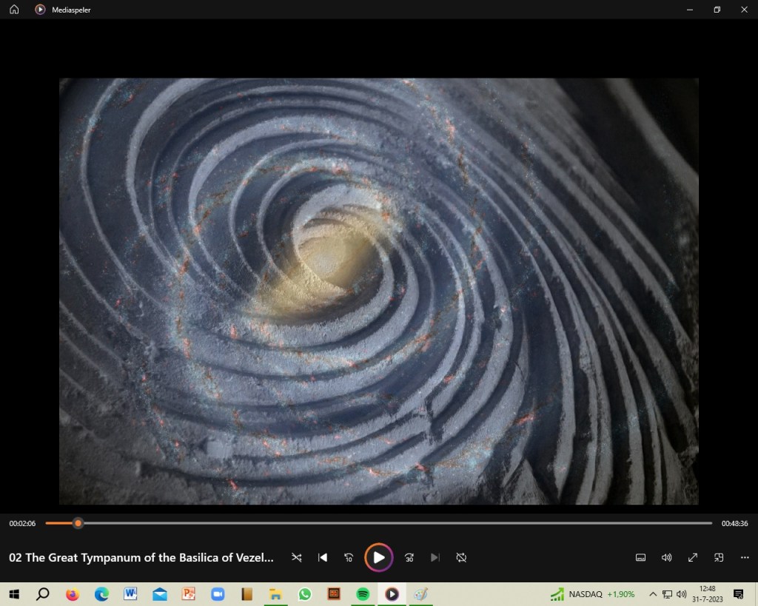Viewport: 758px width, 606px height.
Task: Skip forward 30 seconds
Action: (409, 557)
